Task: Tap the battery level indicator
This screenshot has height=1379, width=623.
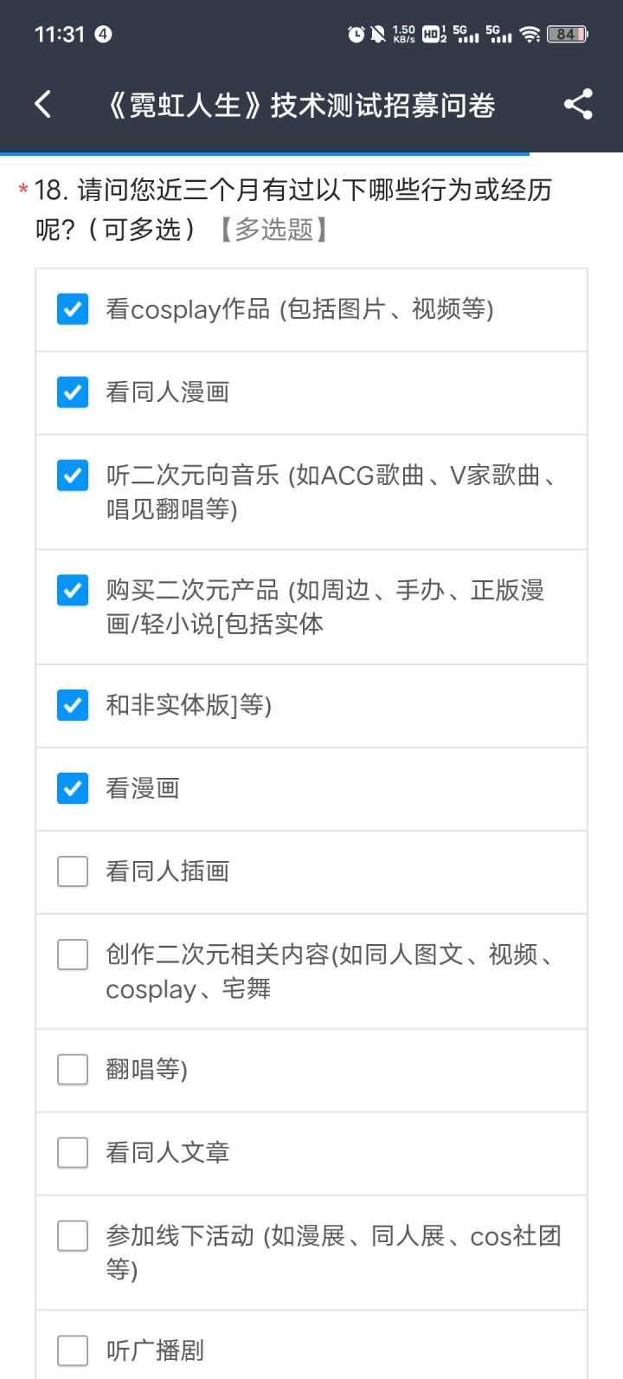Action: [x=567, y=34]
